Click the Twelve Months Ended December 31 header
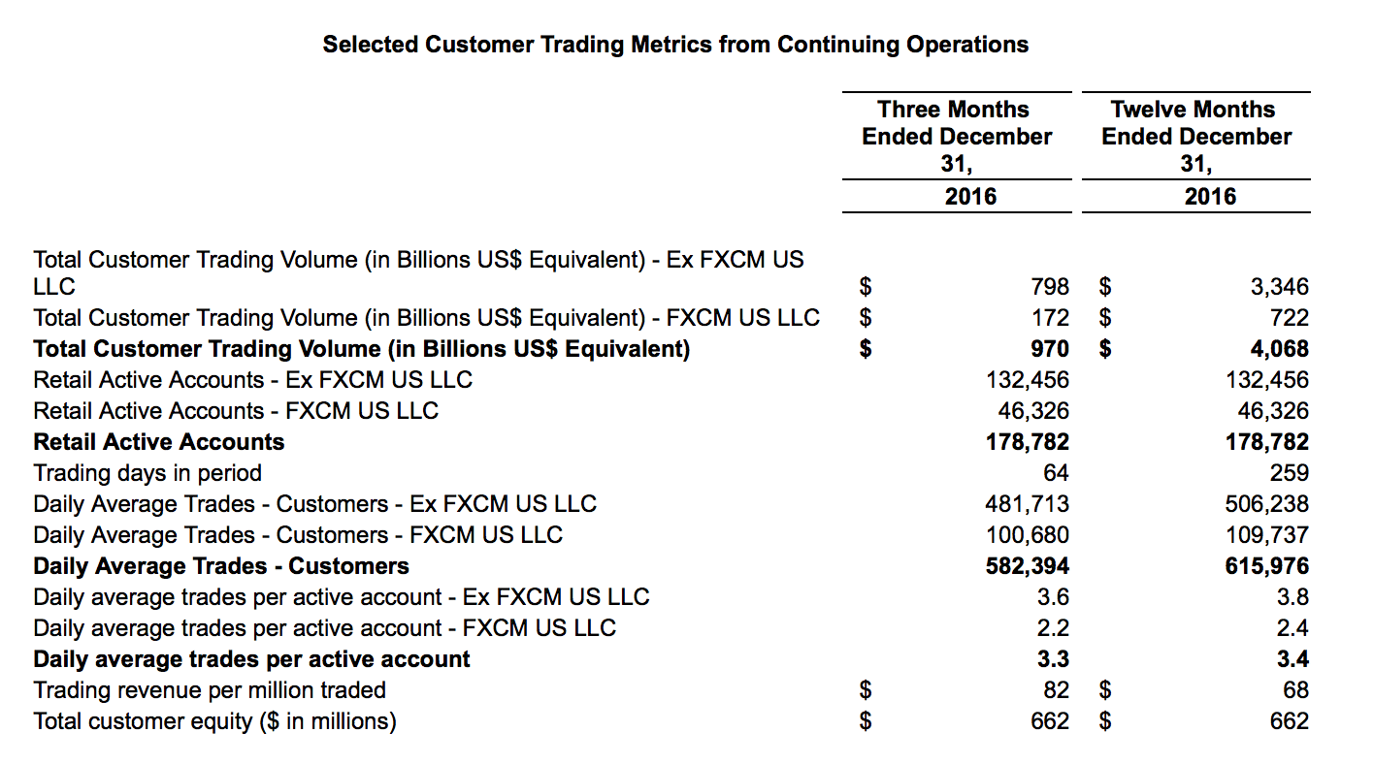The width and height of the screenshot is (1374, 764). 1195,137
